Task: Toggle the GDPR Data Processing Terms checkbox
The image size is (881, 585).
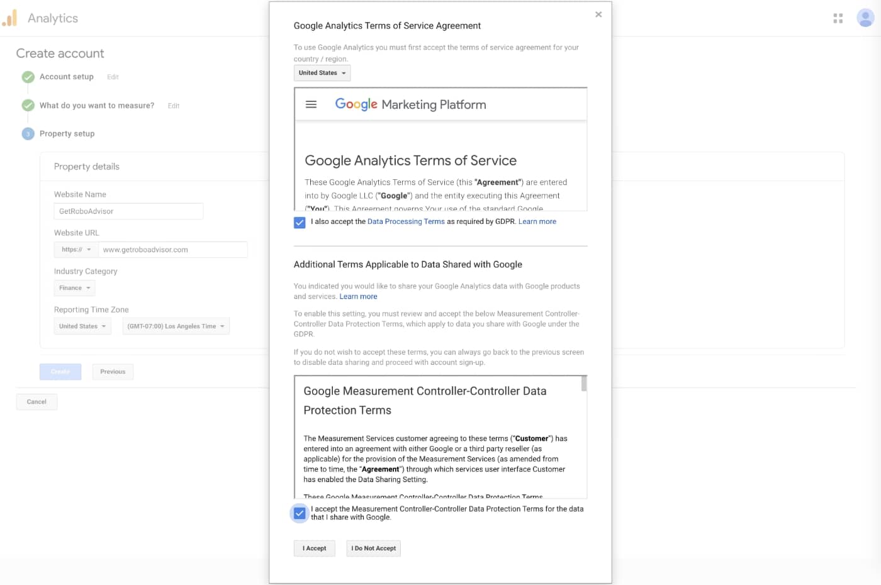Action: click(x=300, y=222)
